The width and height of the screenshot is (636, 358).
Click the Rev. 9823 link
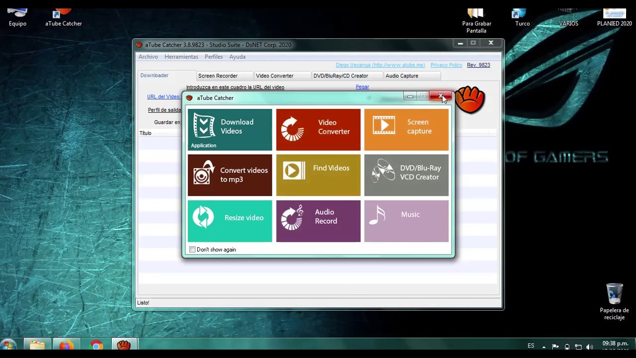click(478, 65)
